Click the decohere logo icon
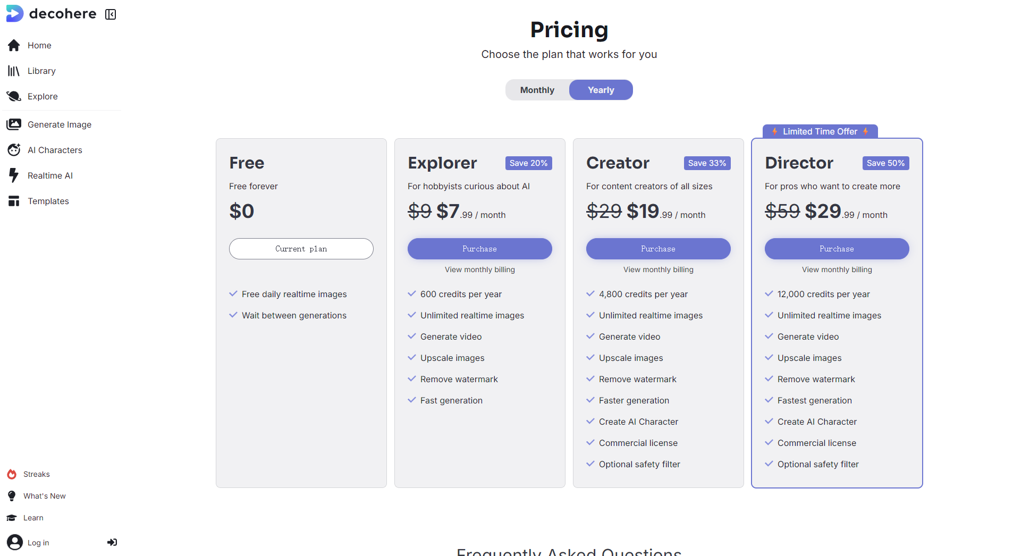 tap(14, 13)
